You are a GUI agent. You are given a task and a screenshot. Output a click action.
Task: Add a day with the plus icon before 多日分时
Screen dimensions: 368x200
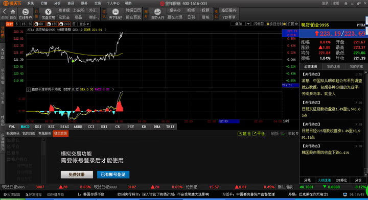pyautogui.click(x=268, y=24)
